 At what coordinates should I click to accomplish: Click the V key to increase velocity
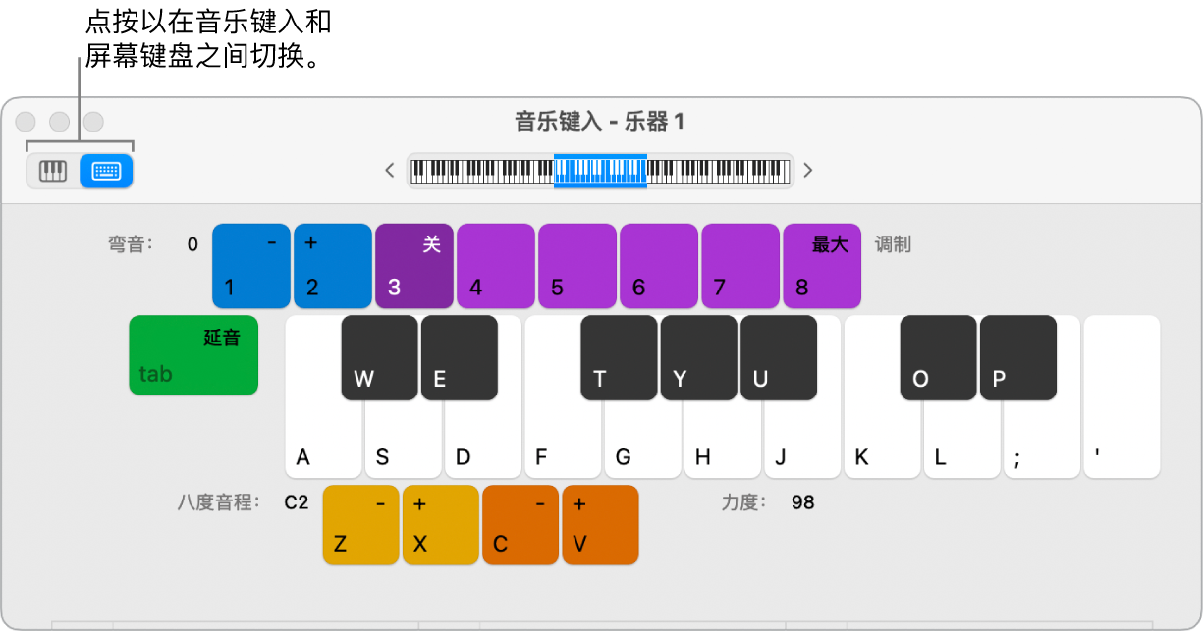[x=600, y=525]
